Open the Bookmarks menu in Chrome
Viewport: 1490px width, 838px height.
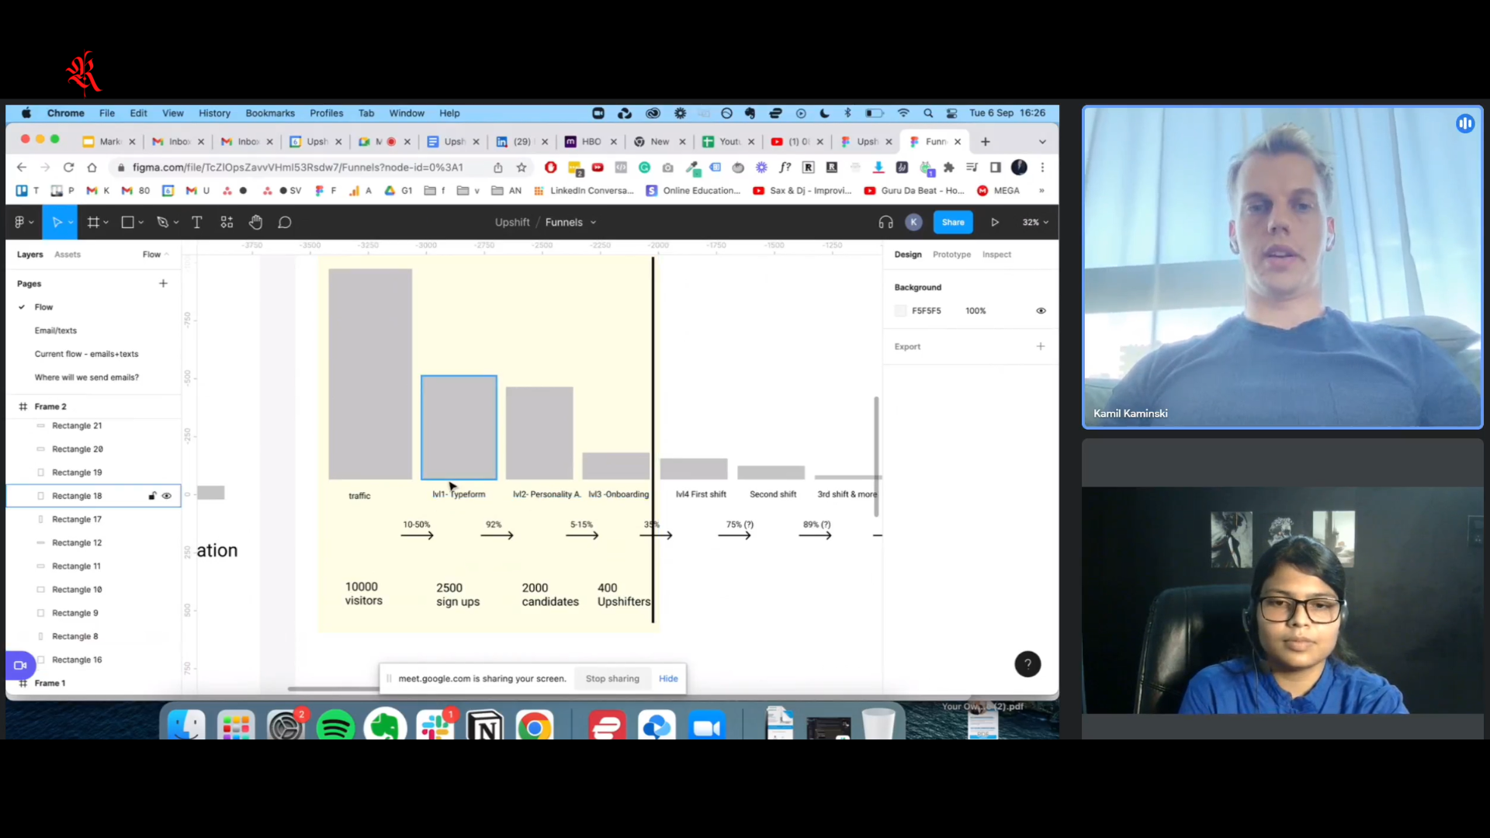(270, 113)
